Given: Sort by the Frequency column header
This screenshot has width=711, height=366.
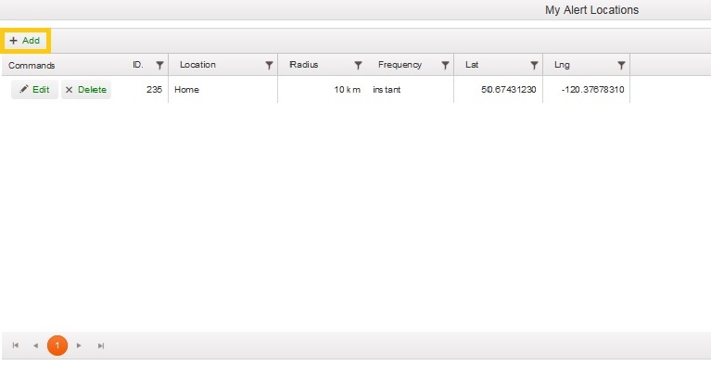Looking at the screenshot, I should point(400,65).
